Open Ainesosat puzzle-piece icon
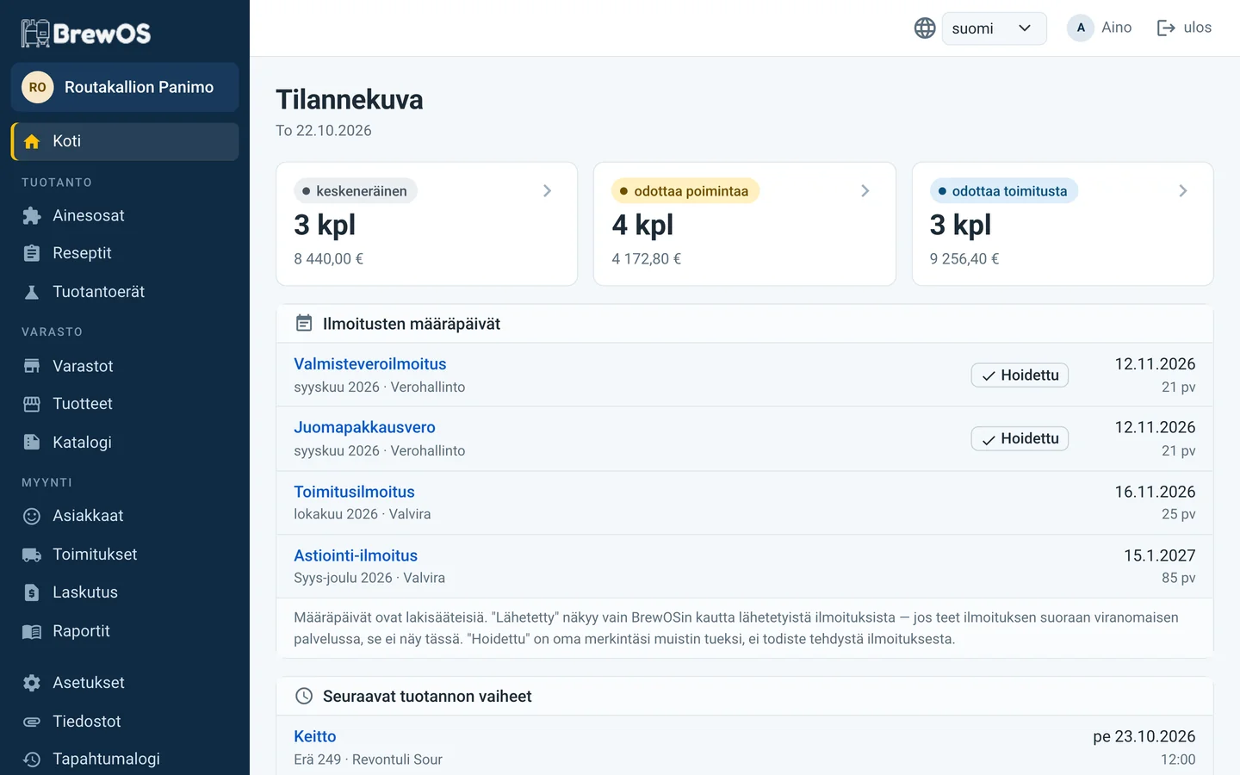 (x=32, y=215)
